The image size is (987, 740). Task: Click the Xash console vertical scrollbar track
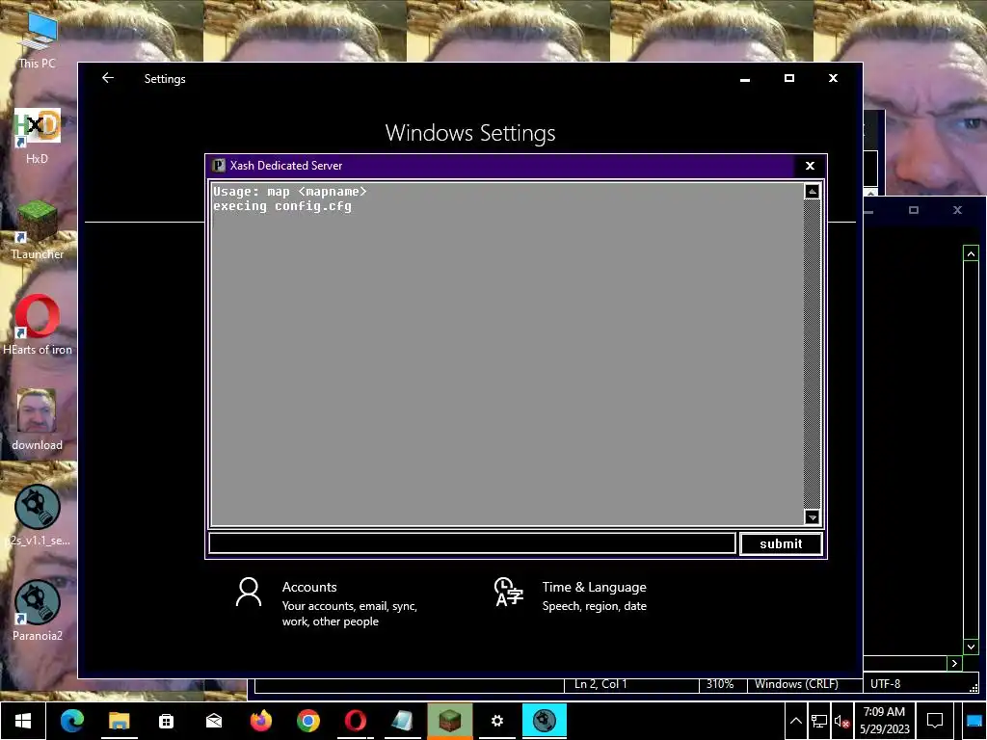812,354
